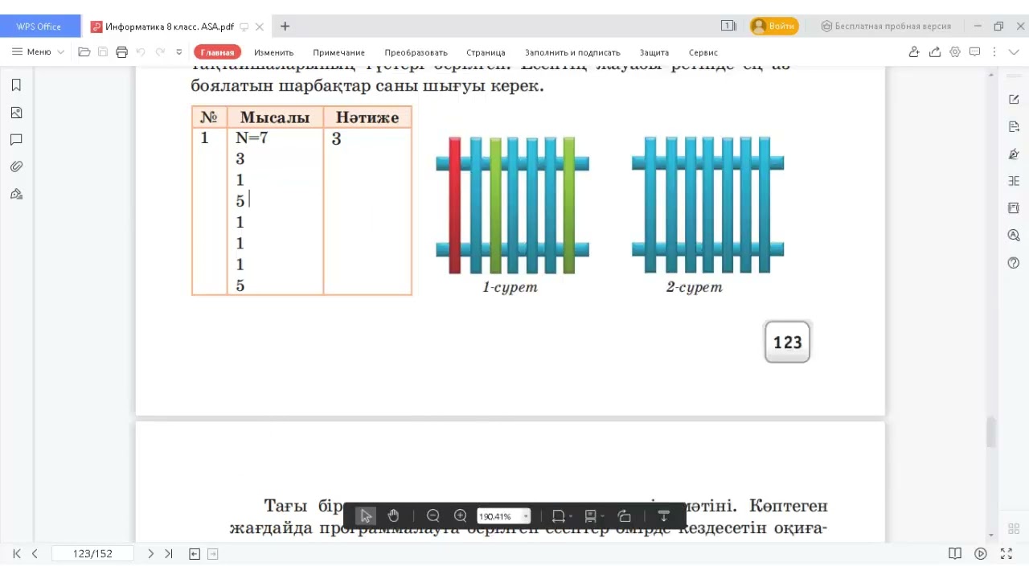The width and height of the screenshot is (1029, 579).
Task: Open the Страница tab
Action: [486, 52]
